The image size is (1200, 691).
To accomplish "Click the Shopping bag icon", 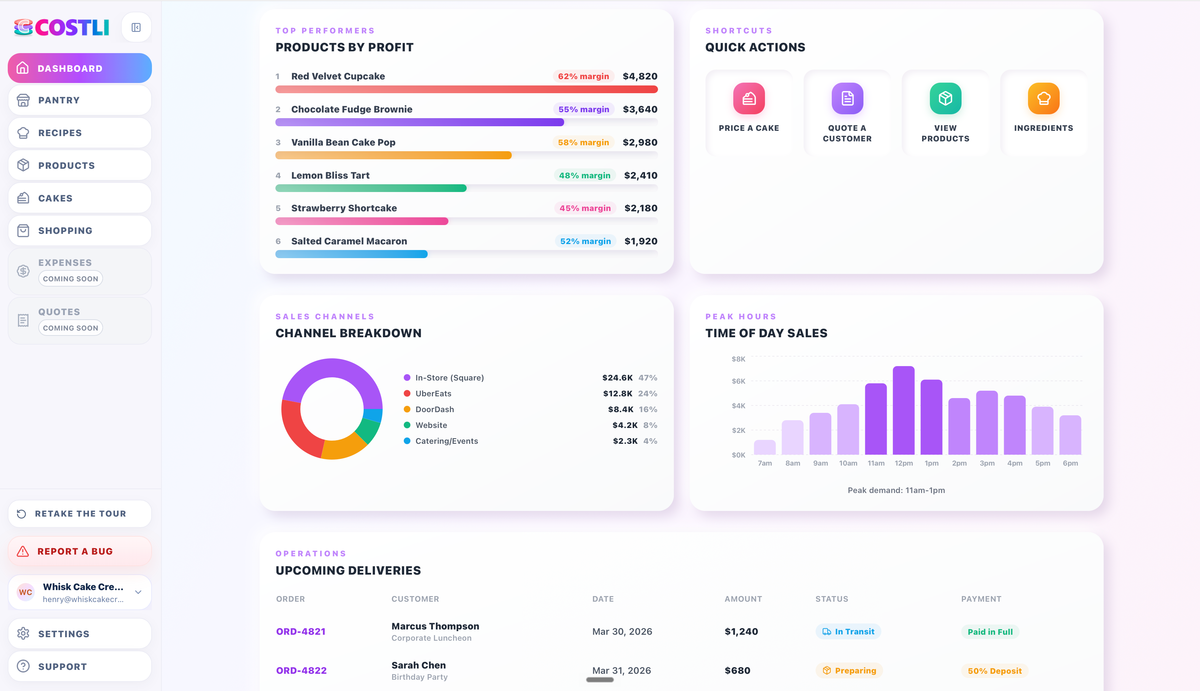I will pos(23,231).
